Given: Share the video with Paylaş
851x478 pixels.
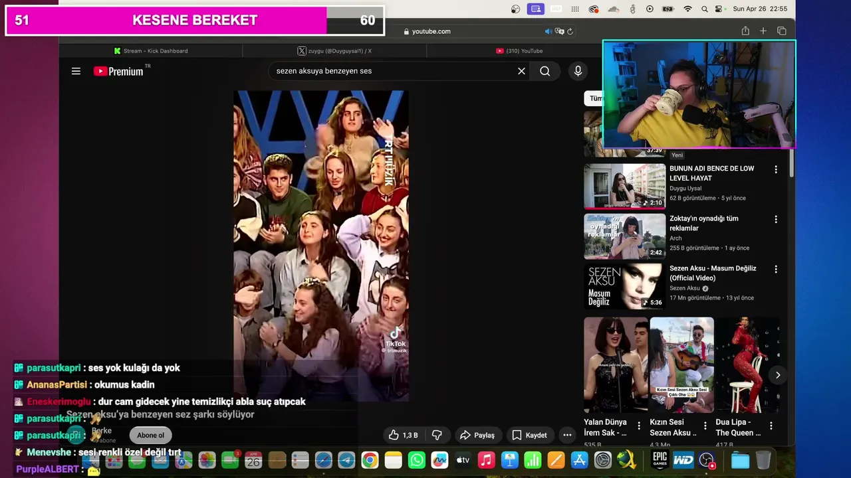Looking at the screenshot, I should [477, 435].
